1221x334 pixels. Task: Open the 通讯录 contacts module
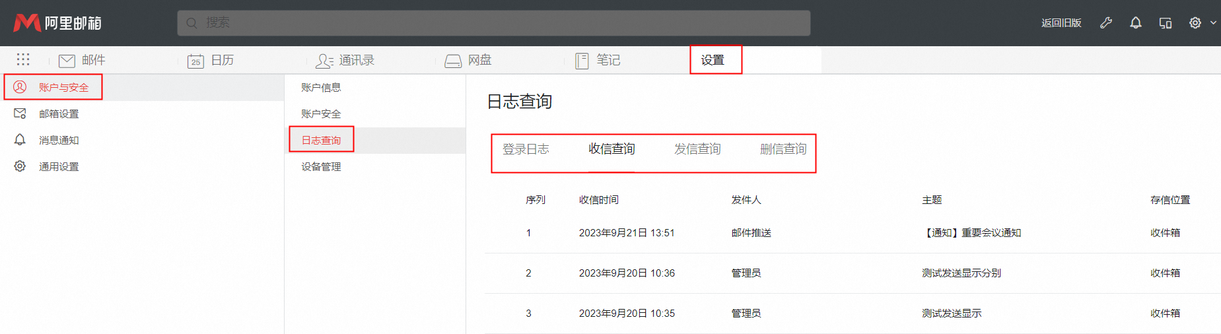[x=345, y=61]
